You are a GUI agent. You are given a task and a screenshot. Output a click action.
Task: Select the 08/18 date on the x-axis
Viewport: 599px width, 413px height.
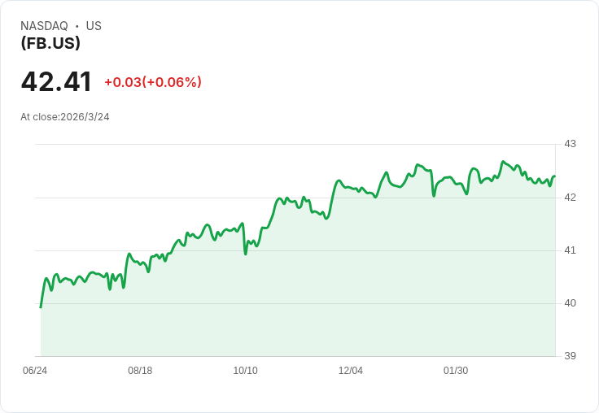click(x=140, y=371)
